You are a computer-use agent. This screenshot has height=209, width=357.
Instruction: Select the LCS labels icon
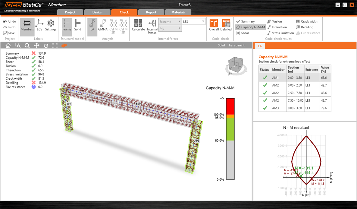click(x=39, y=25)
